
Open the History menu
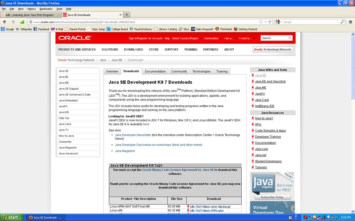point(32,9)
